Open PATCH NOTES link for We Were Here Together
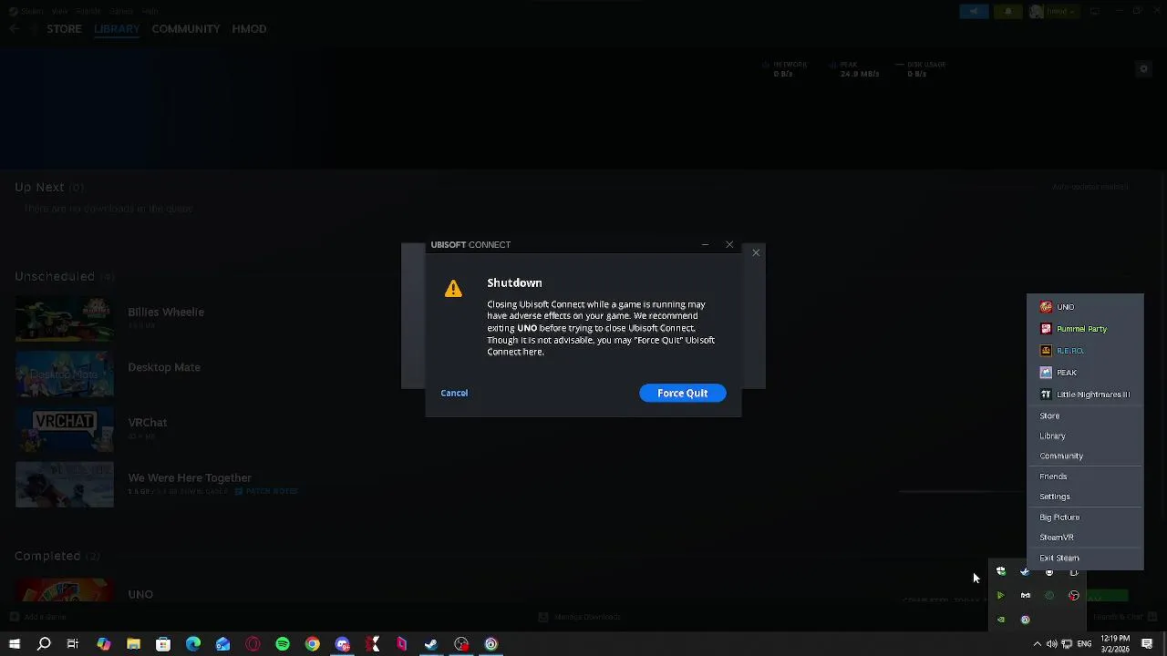This screenshot has height=656, width=1167. (x=267, y=491)
